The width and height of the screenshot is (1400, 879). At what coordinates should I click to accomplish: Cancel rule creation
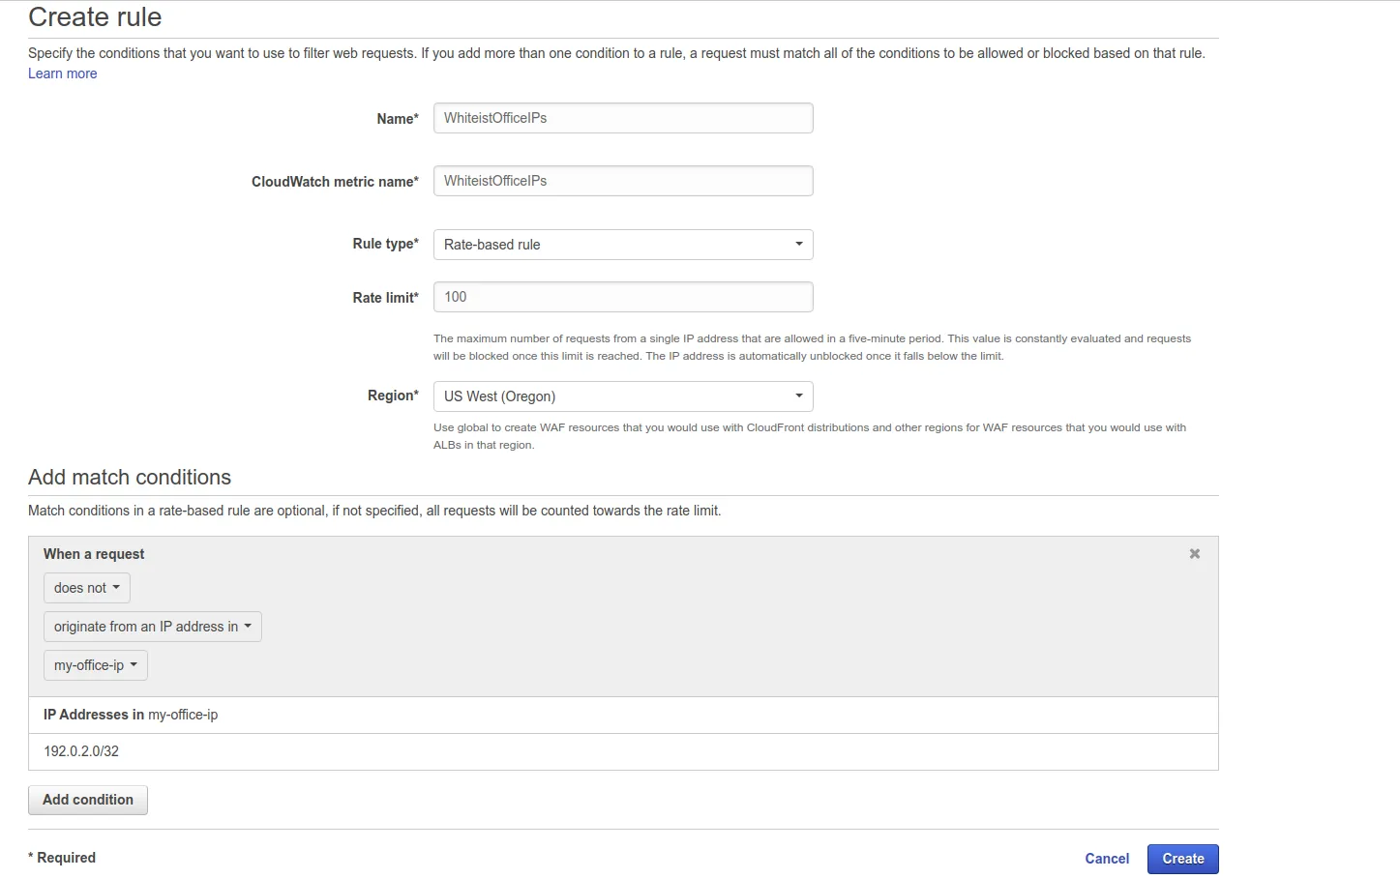tap(1107, 859)
